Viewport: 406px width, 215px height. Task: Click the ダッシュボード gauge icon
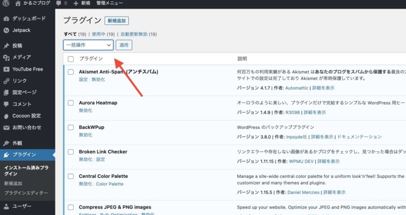[7, 19]
